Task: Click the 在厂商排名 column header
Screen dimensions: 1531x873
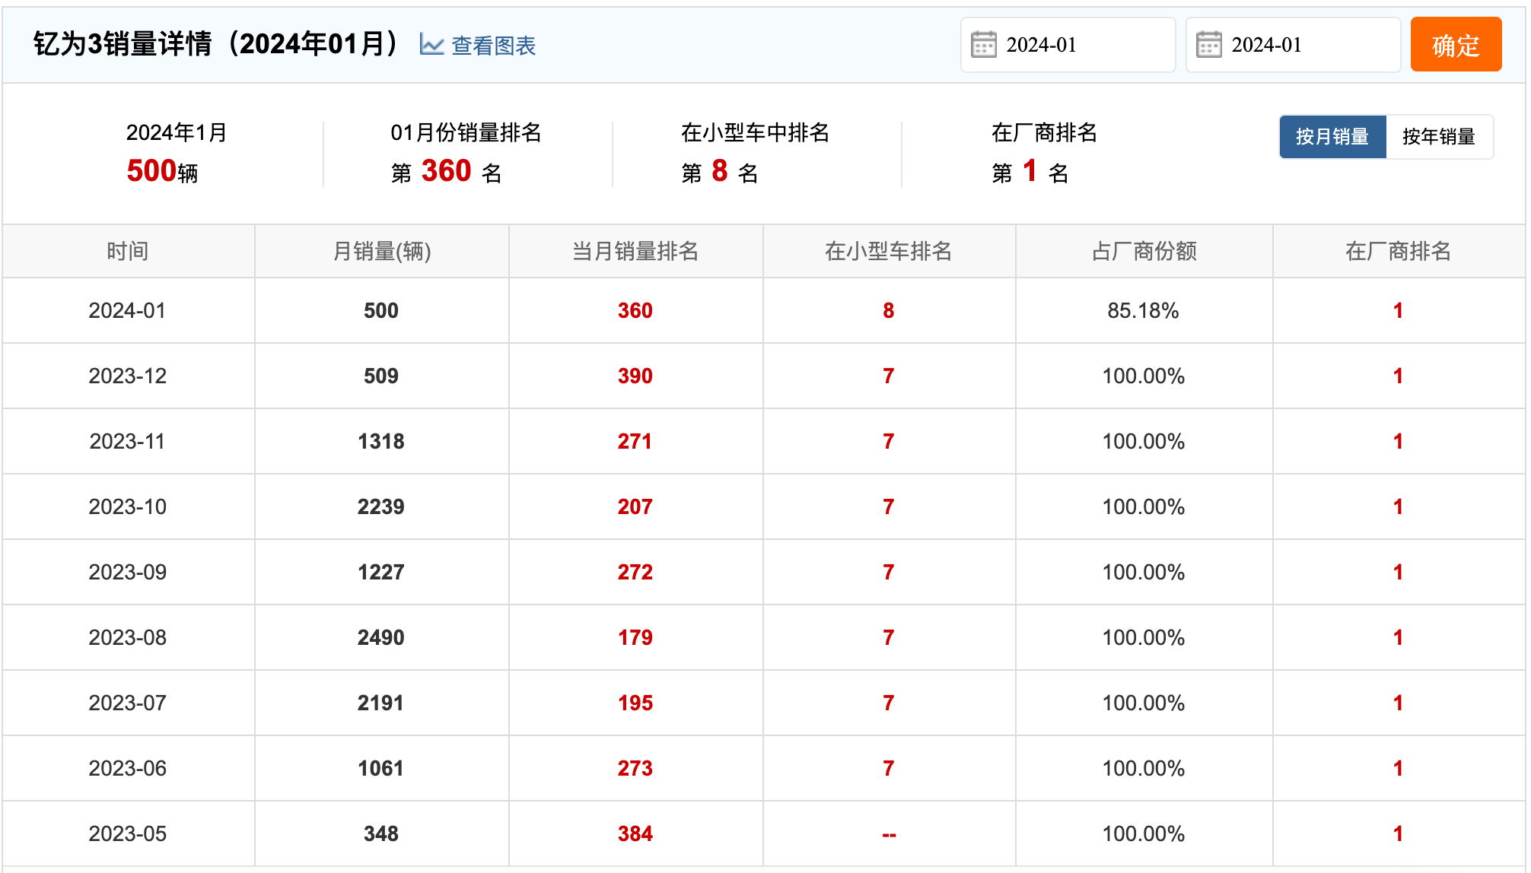Action: point(1399,251)
